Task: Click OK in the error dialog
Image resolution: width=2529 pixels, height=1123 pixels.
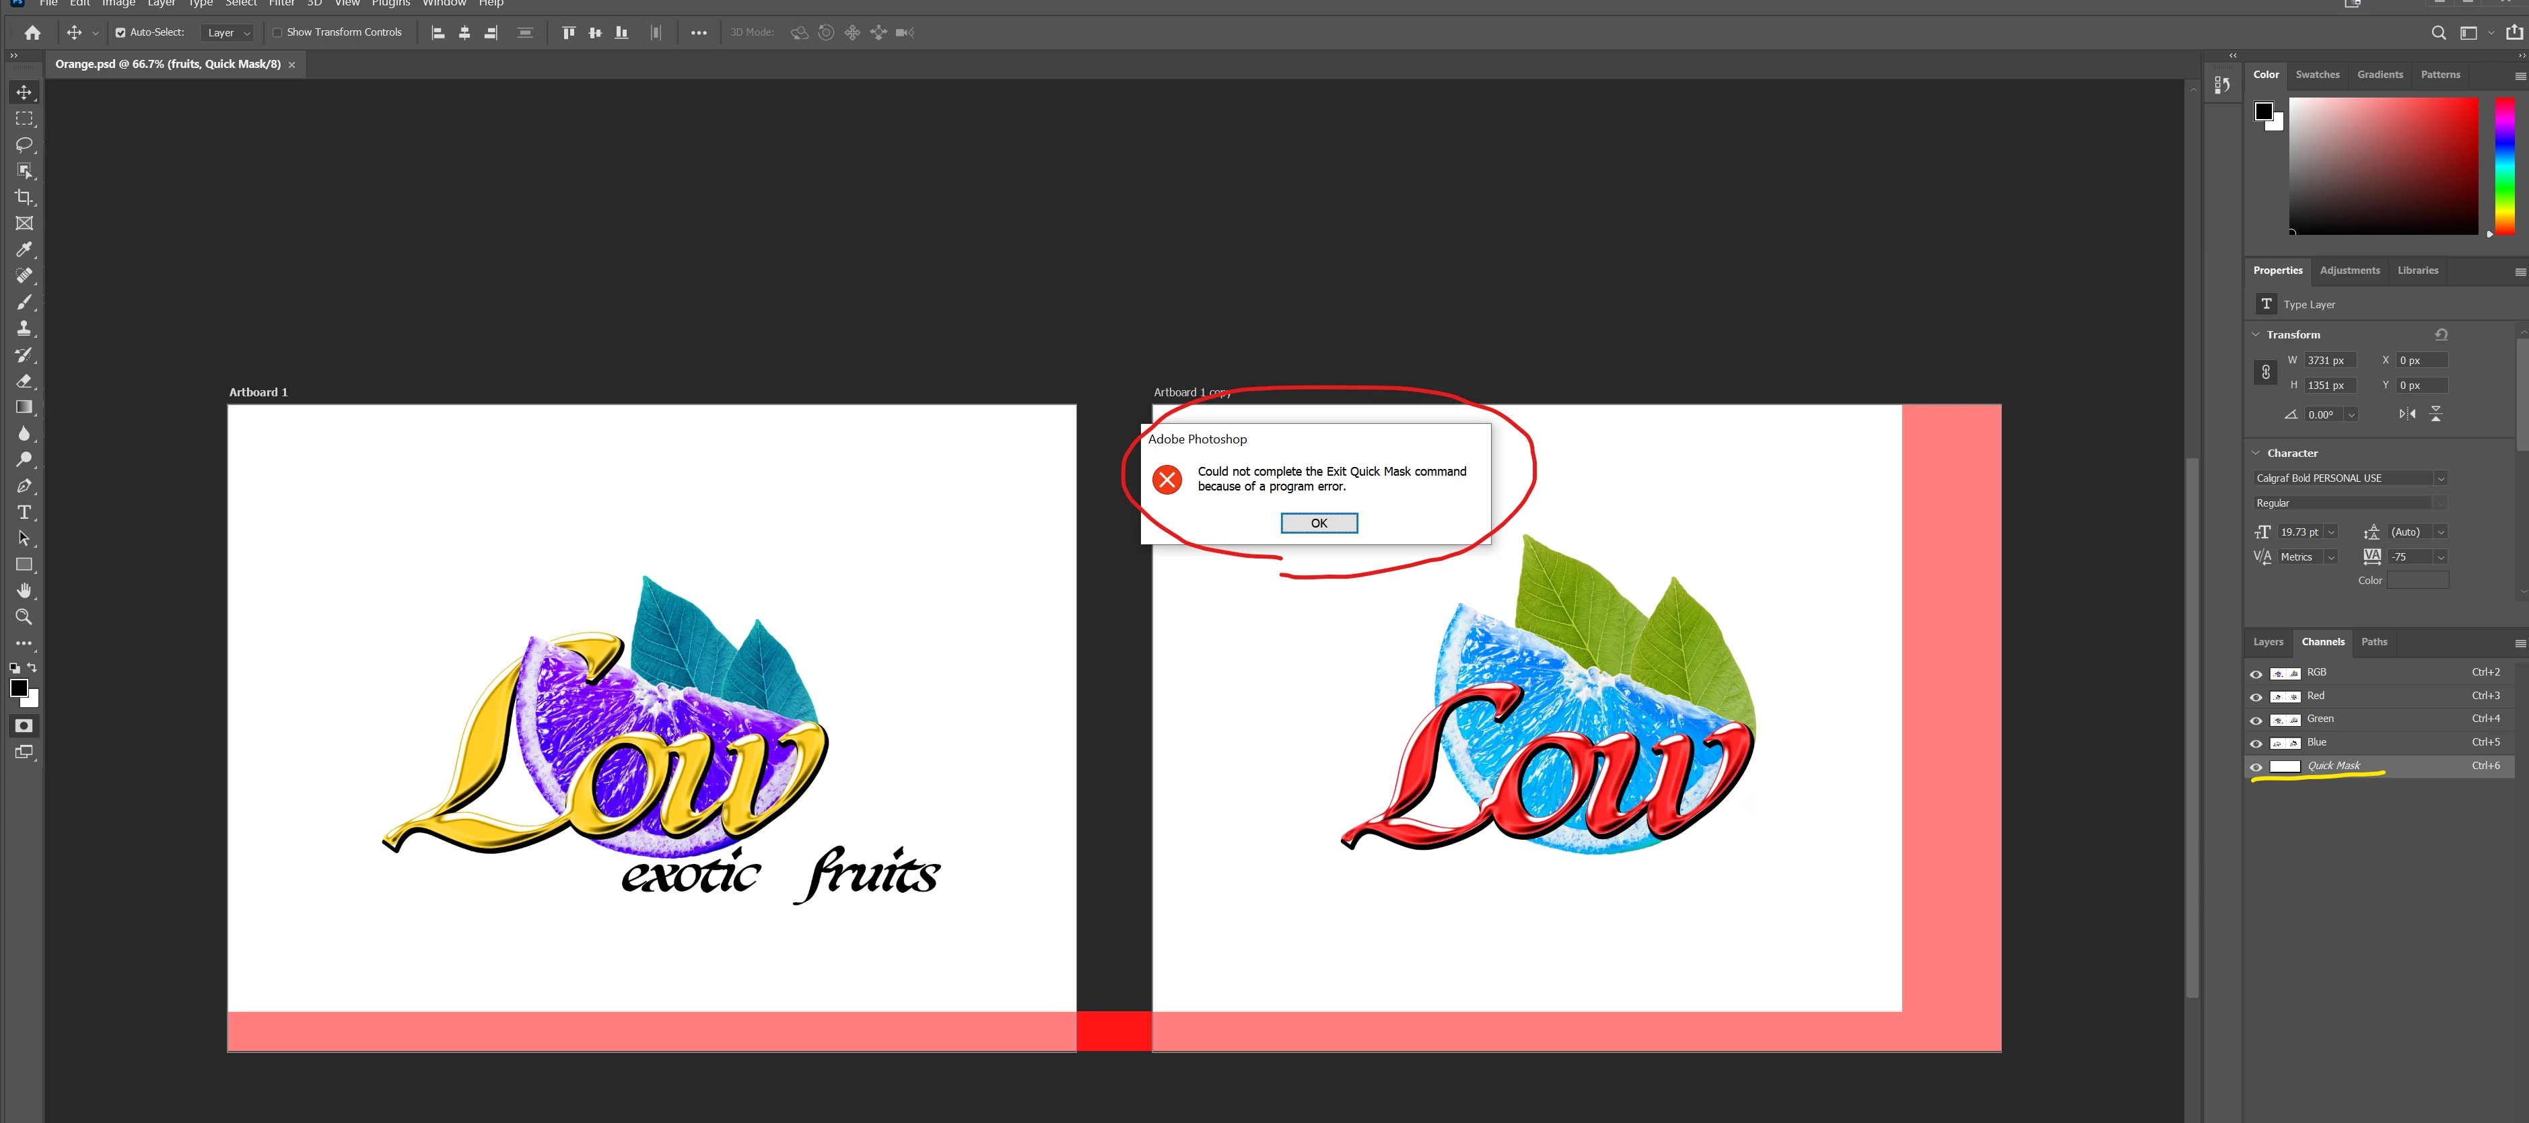Action: [x=1319, y=523]
